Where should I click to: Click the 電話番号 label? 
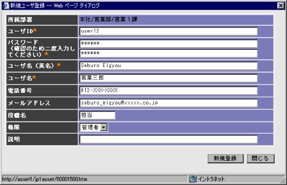pos(20,90)
